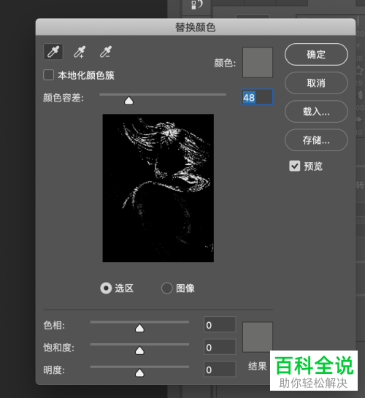Click the 颜色容差 value field showing 48

257,96
